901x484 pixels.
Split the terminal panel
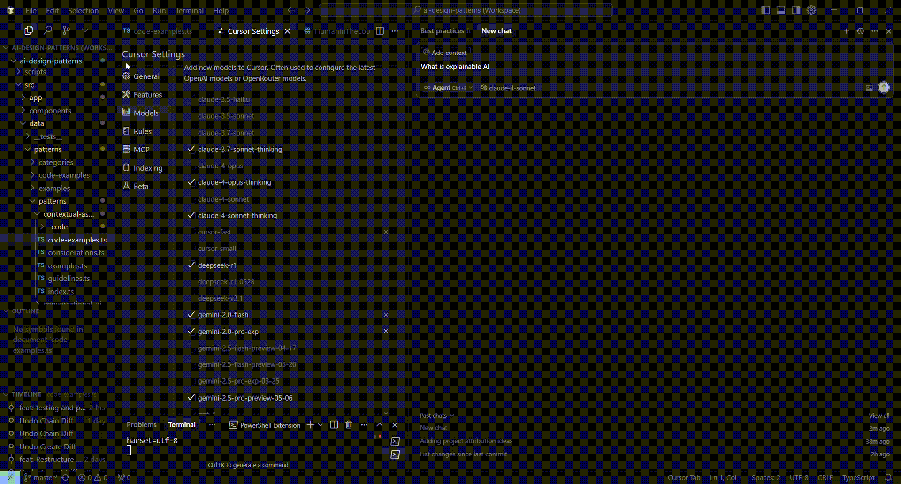point(334,425)
